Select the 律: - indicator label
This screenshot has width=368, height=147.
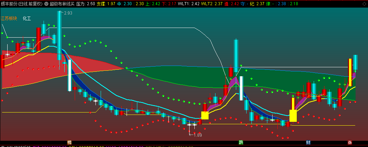(x=270, y=4)
